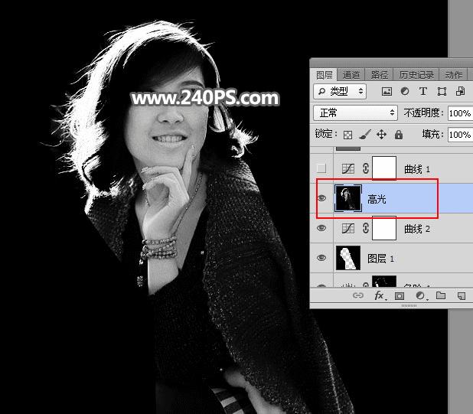Open the 正常 blend mode dropdown
Screen dimensions: 473x414
point(355,112)
